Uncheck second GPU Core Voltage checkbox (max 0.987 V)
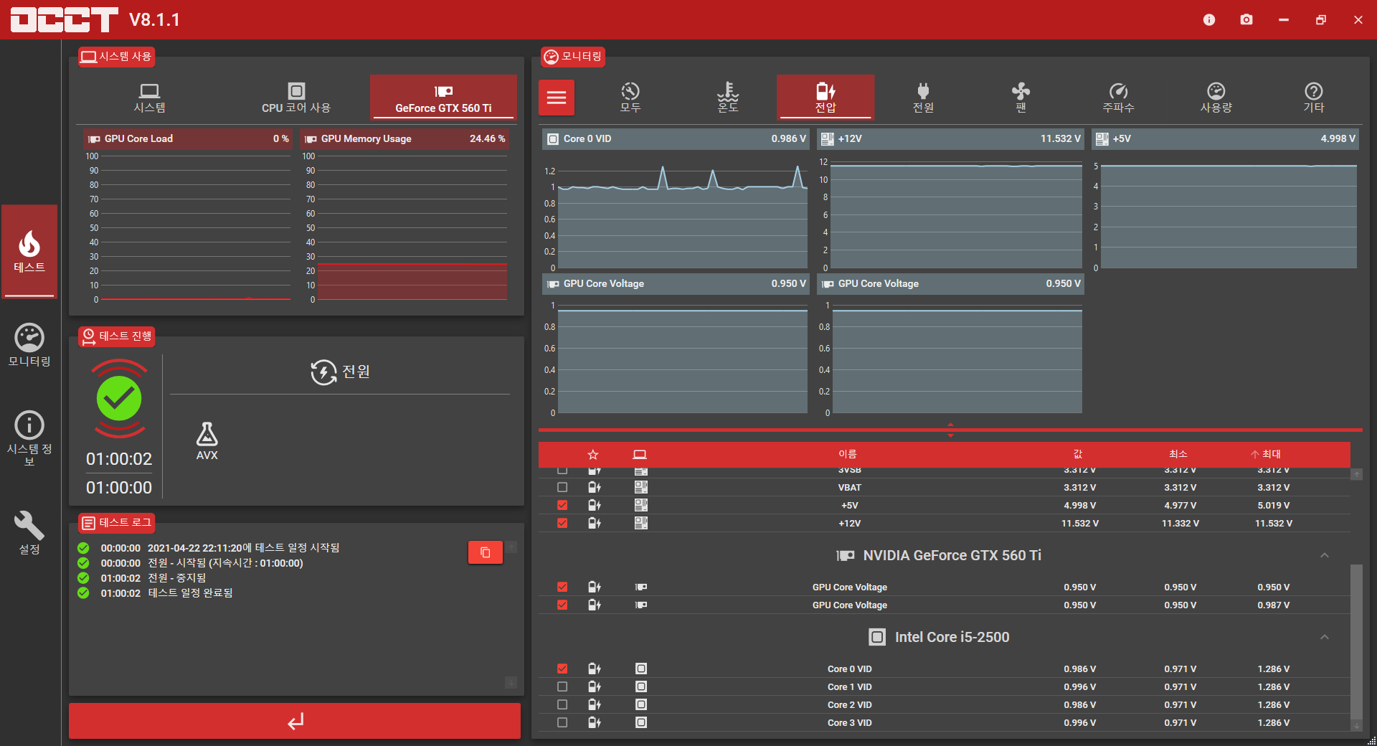Screen dimensions: 1377x746 [x=562, y=605]
